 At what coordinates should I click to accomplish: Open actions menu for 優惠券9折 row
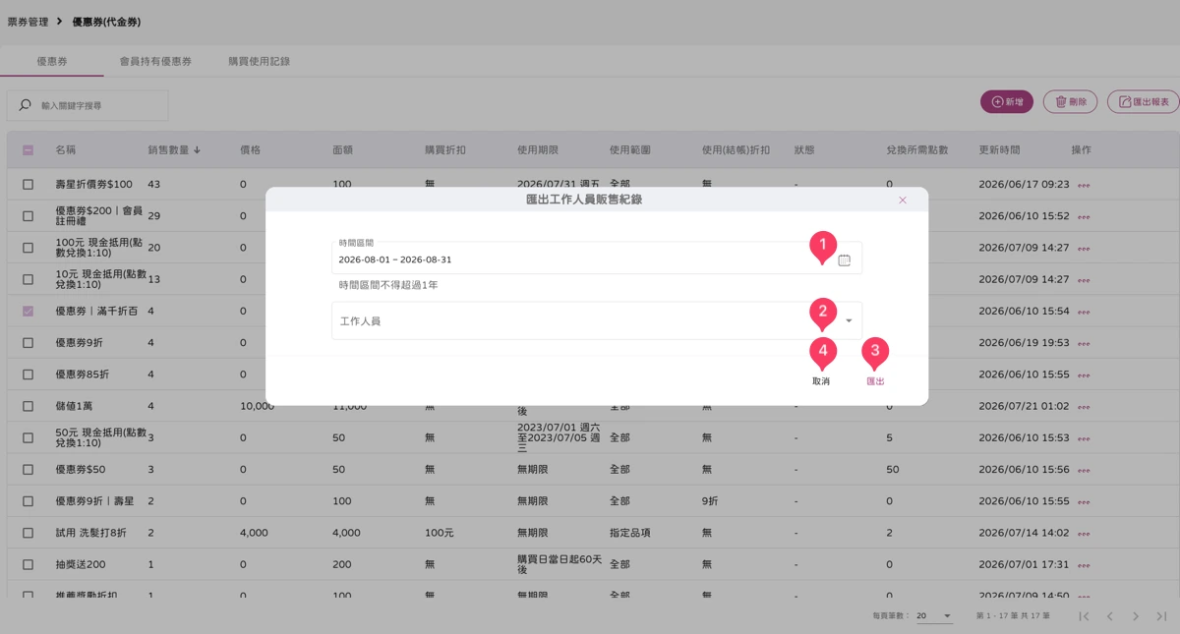[x=1084, y=343]
